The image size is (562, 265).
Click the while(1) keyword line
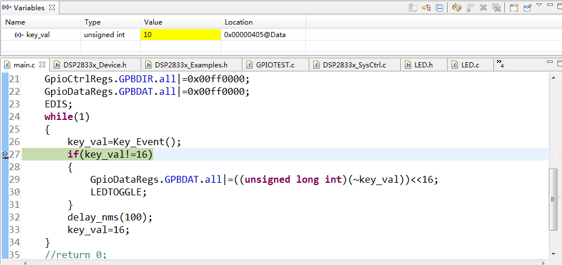click(x=67, y=117)
